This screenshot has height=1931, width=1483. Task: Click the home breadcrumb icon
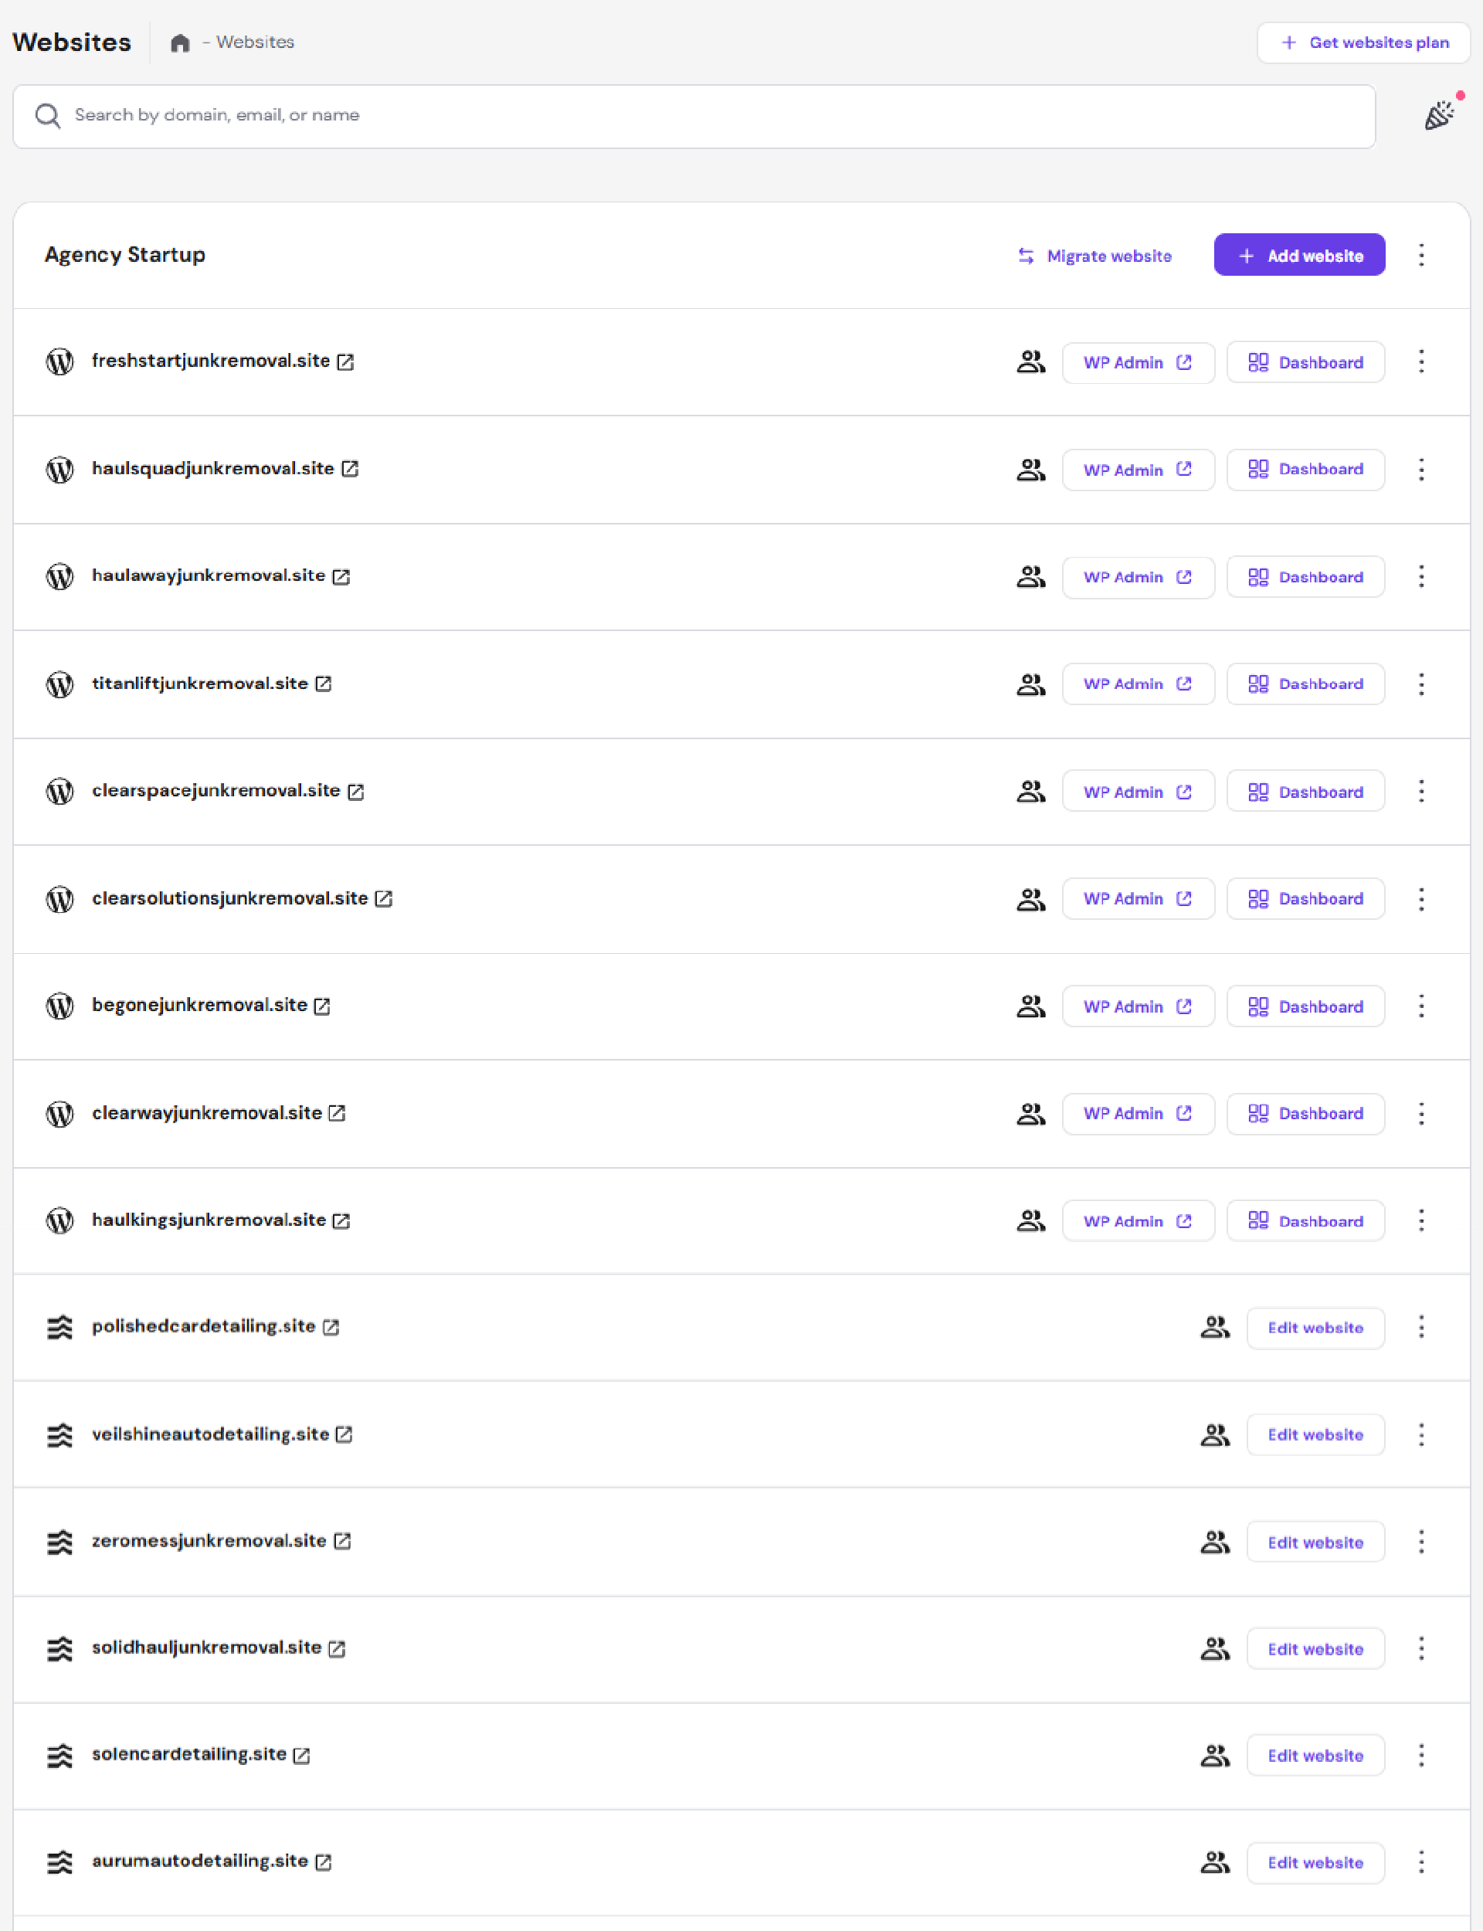180,43
